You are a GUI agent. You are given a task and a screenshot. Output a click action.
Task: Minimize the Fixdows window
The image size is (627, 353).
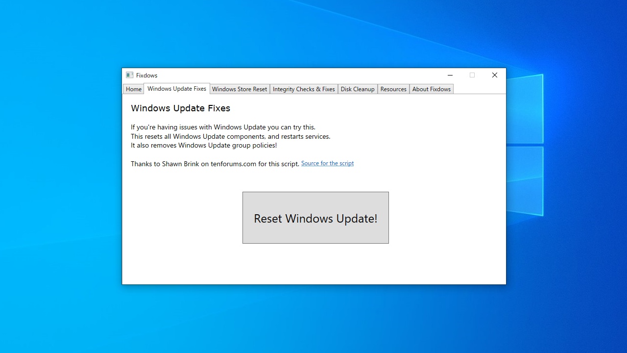point(450,75)
